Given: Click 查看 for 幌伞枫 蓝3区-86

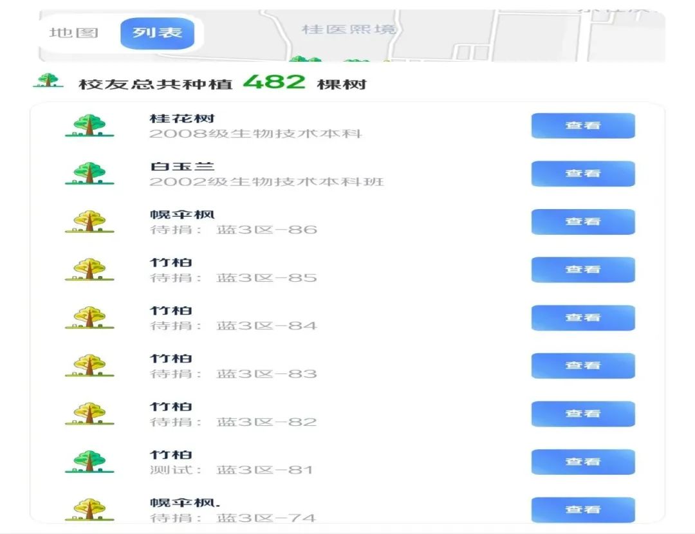Looking at the screenshot, I should [582, 221].
